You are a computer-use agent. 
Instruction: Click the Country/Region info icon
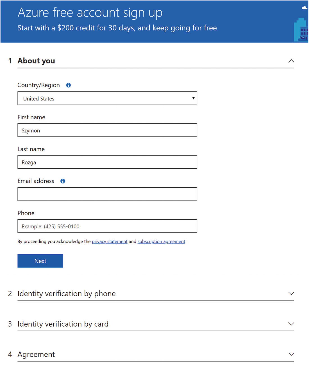(68, 85)
